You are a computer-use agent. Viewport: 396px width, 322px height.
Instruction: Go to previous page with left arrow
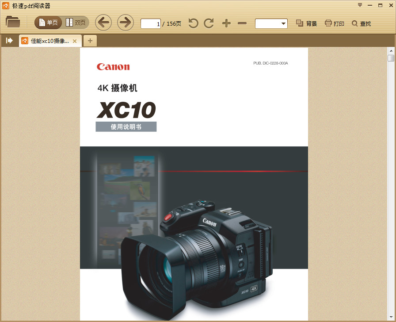[103, 23]
